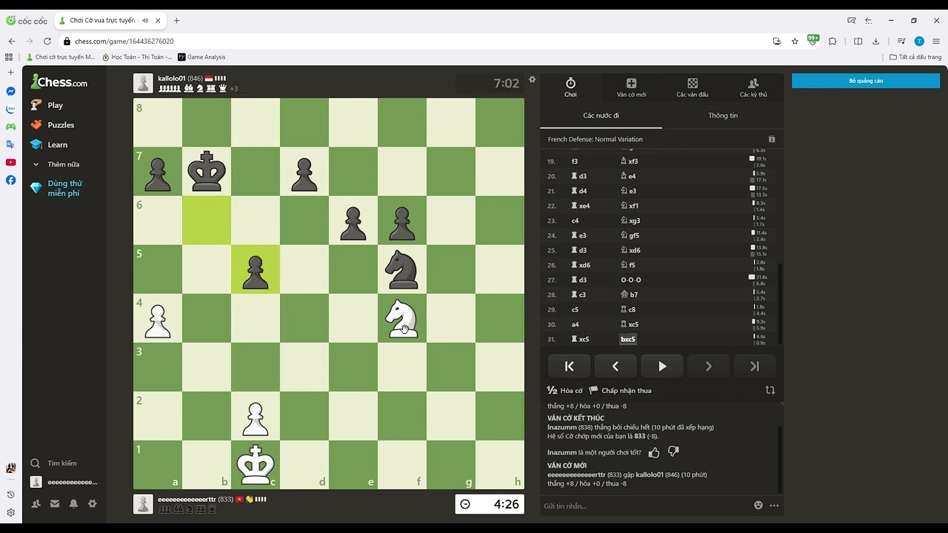Open kallolo01 opponent avatar
The width and height of the screenshot is (948, 533).
144,83
